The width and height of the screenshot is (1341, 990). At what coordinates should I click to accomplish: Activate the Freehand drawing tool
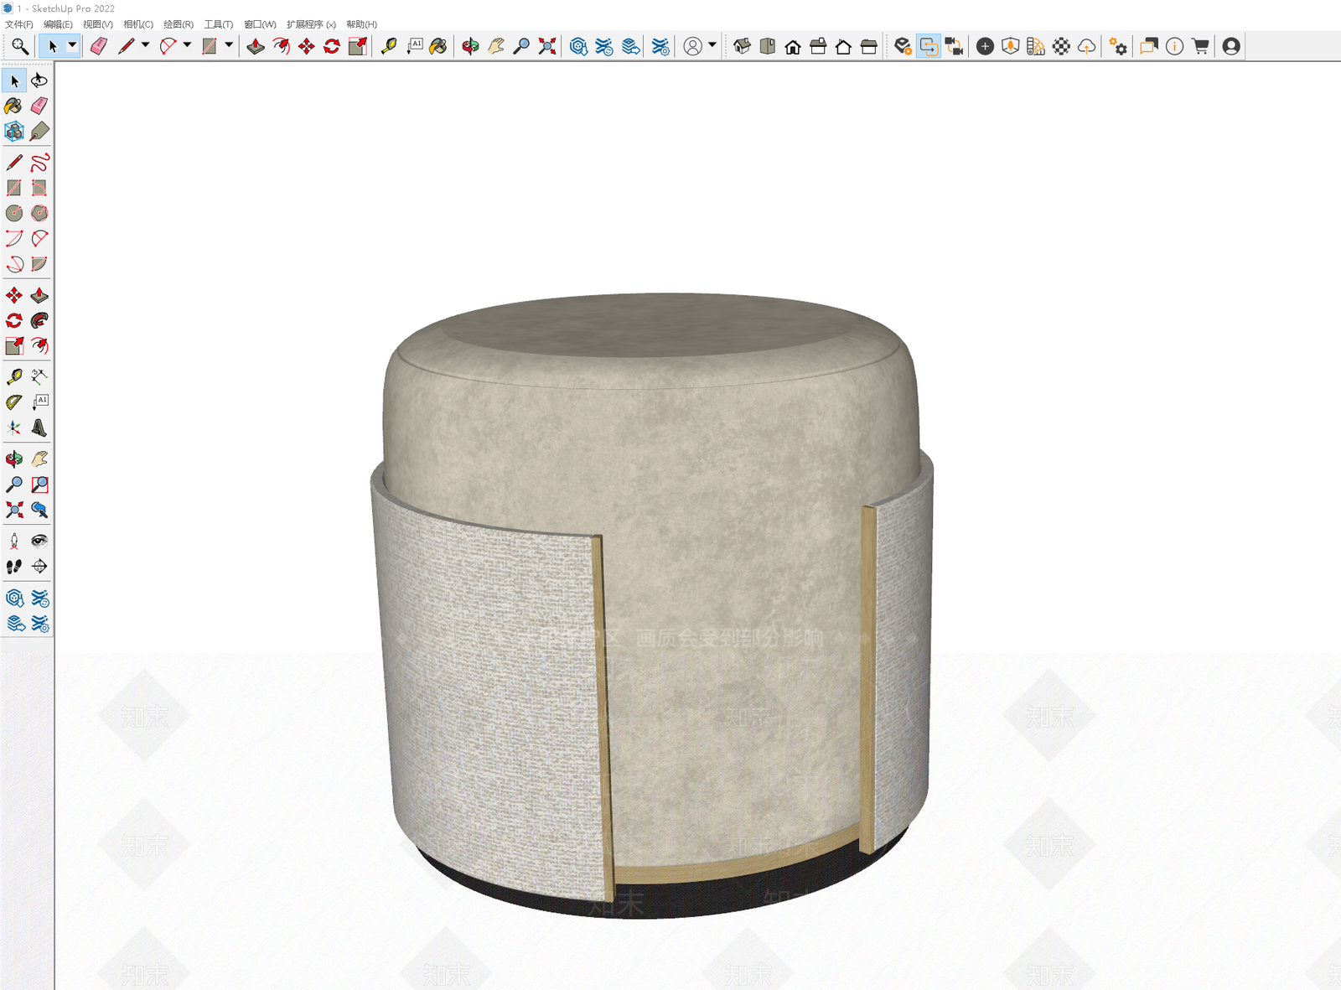point(39,162)
